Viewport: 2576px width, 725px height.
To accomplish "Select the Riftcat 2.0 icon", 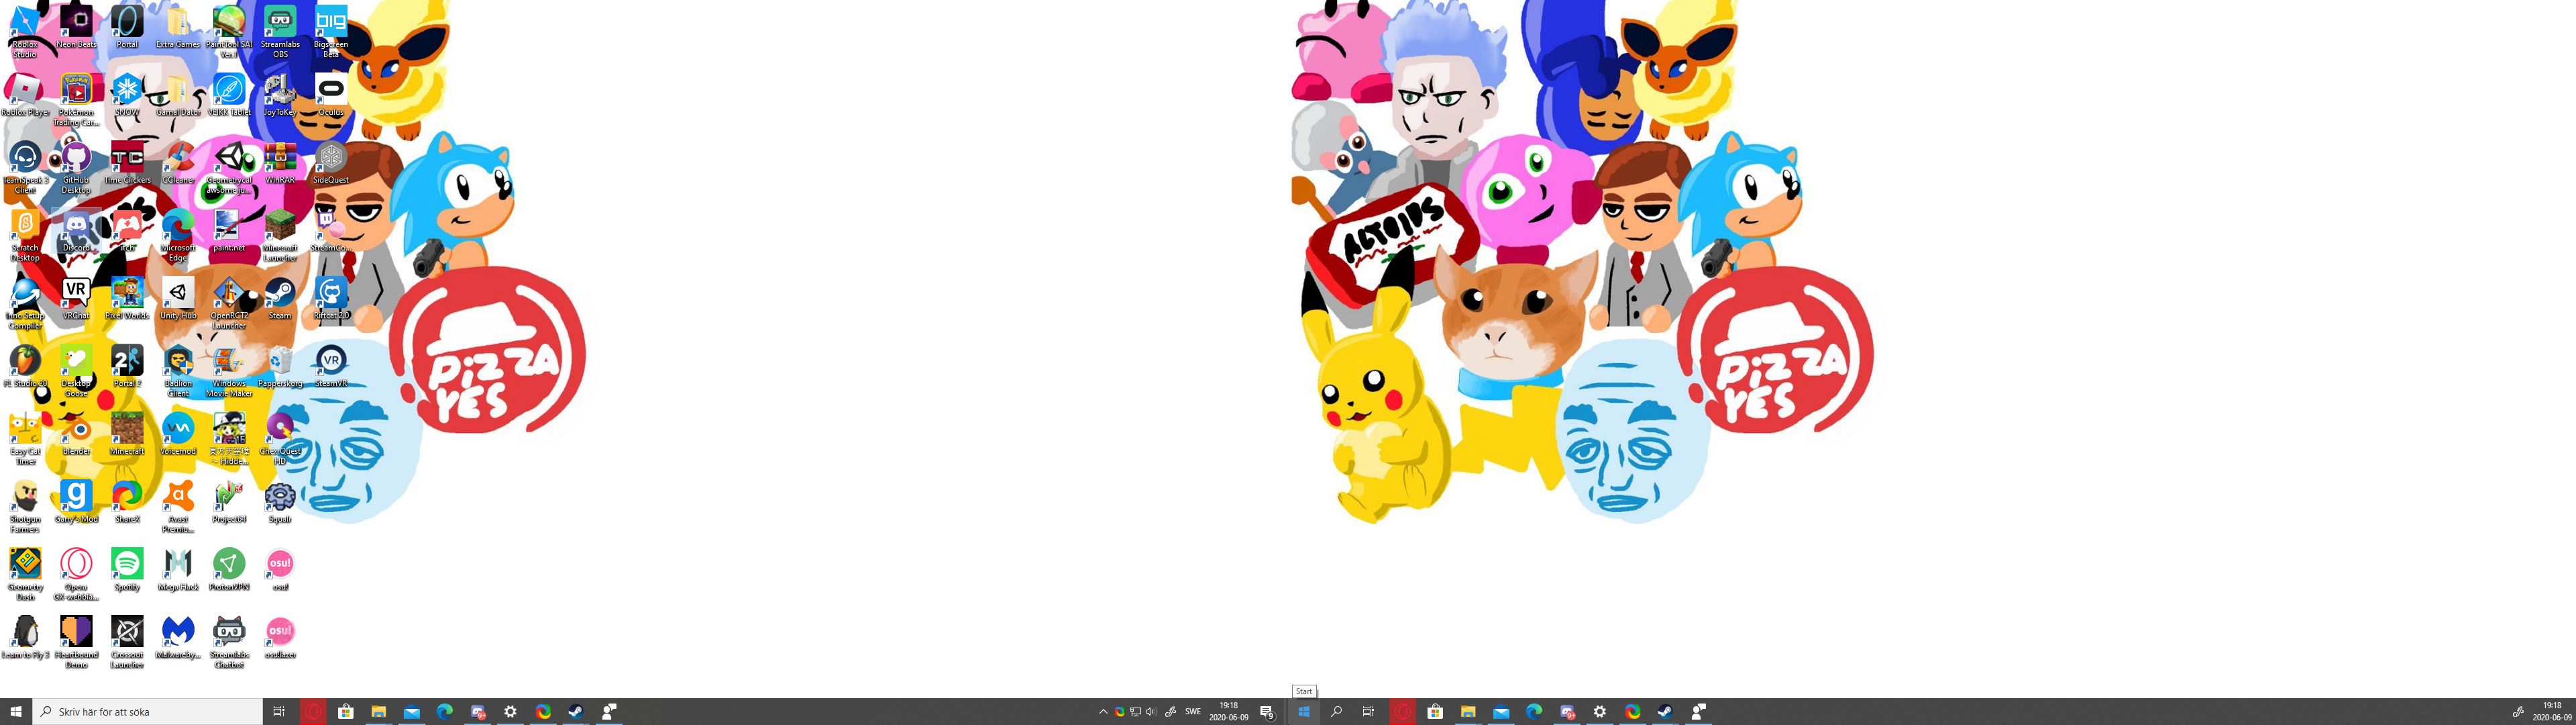I will [331, 299].
